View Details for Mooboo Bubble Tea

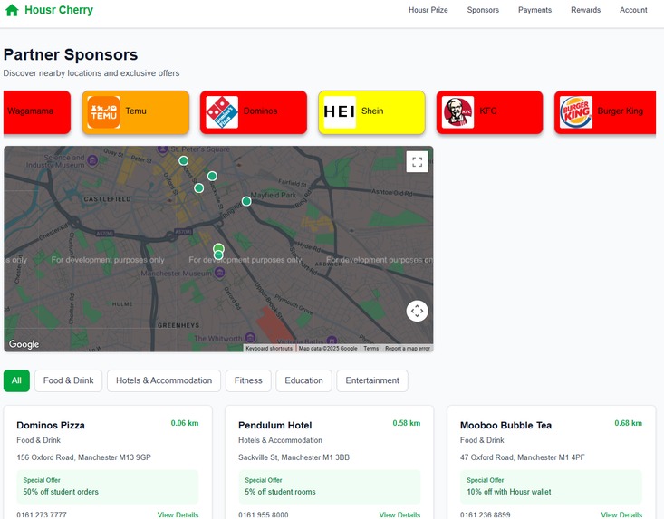click(621, 514)
